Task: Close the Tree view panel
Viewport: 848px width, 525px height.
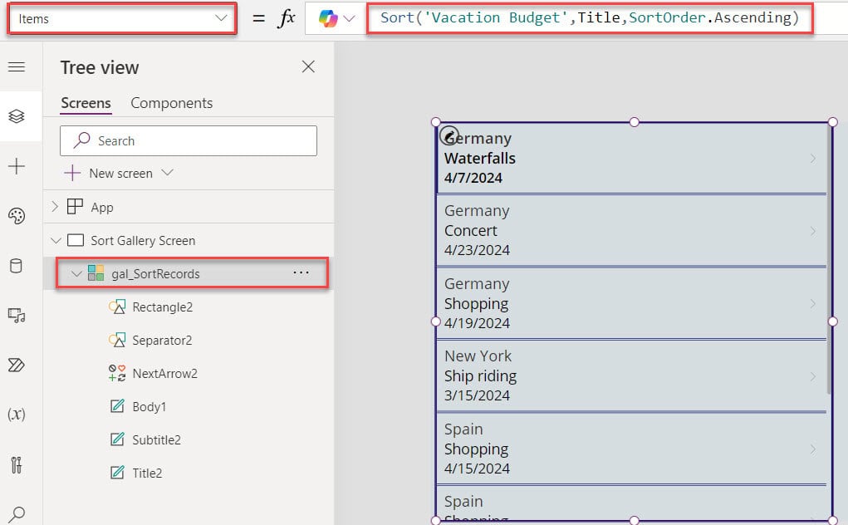Action: tap(308, 66)
